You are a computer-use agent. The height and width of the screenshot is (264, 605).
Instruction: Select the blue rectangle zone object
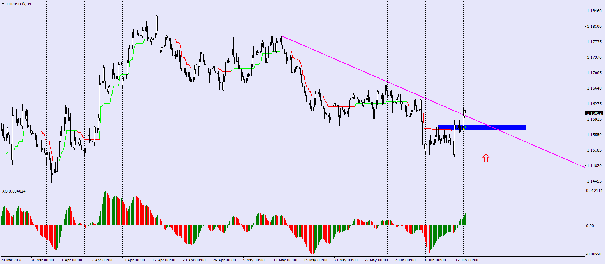click(x=482, y=128)
